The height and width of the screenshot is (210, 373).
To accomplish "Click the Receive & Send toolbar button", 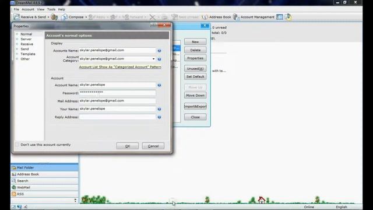I will [30, 17].
